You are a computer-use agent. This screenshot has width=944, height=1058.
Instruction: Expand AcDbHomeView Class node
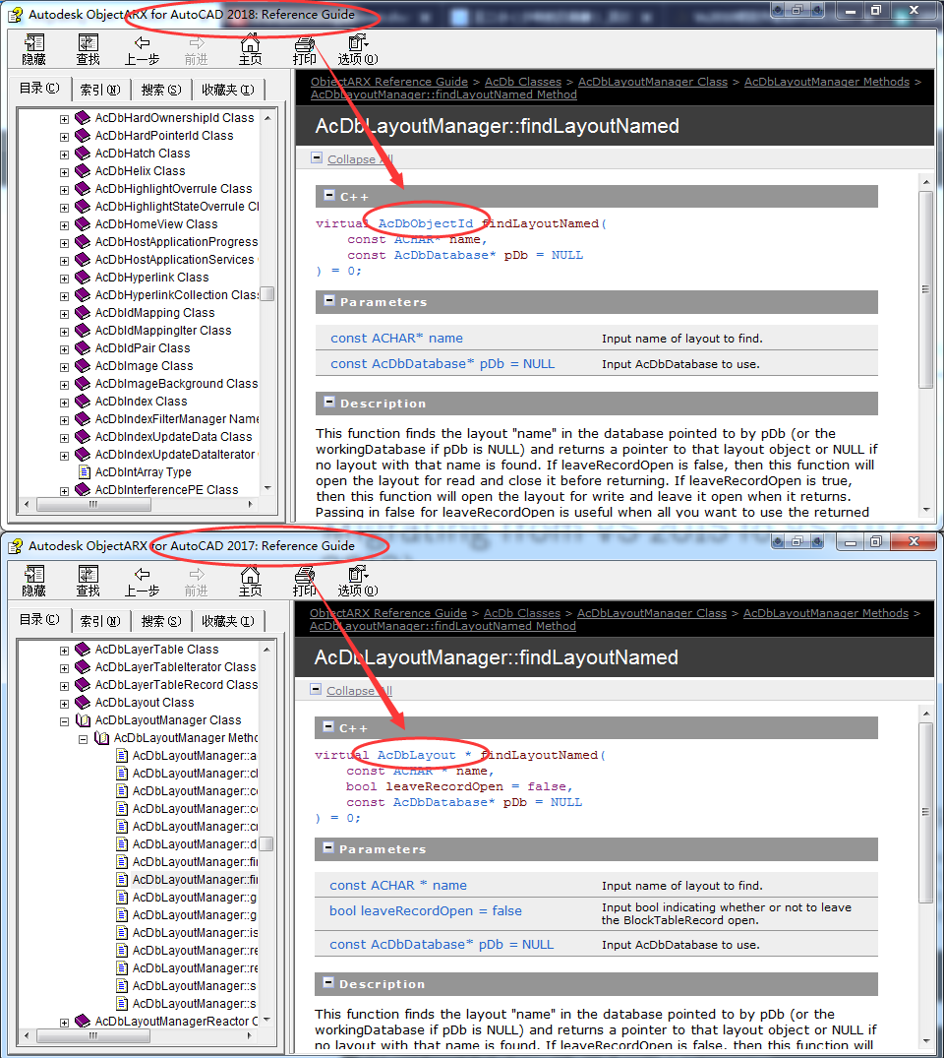click(64, 225)
